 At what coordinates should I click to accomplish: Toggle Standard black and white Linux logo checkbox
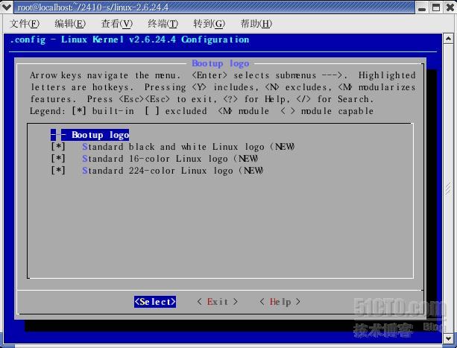(58, 147)
